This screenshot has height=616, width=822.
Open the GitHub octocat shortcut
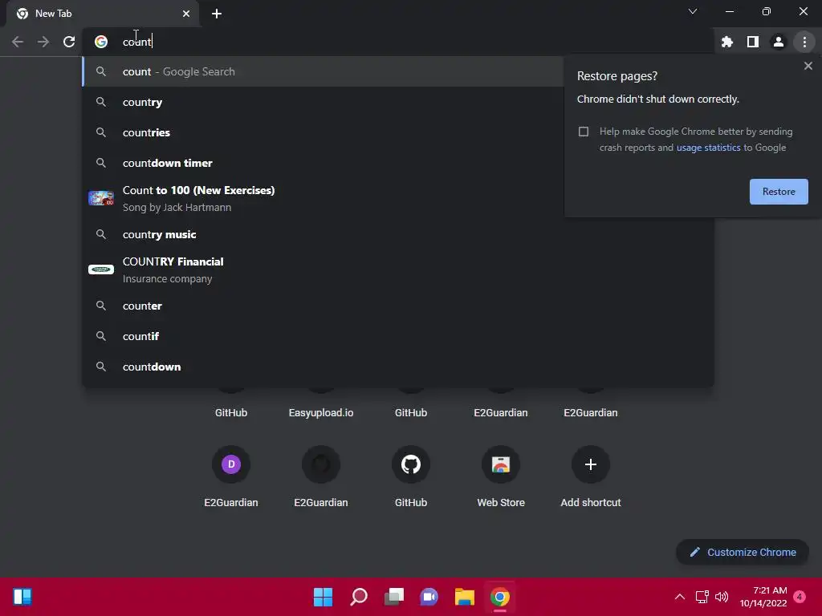pyautogui.click(x=411, y=464)
